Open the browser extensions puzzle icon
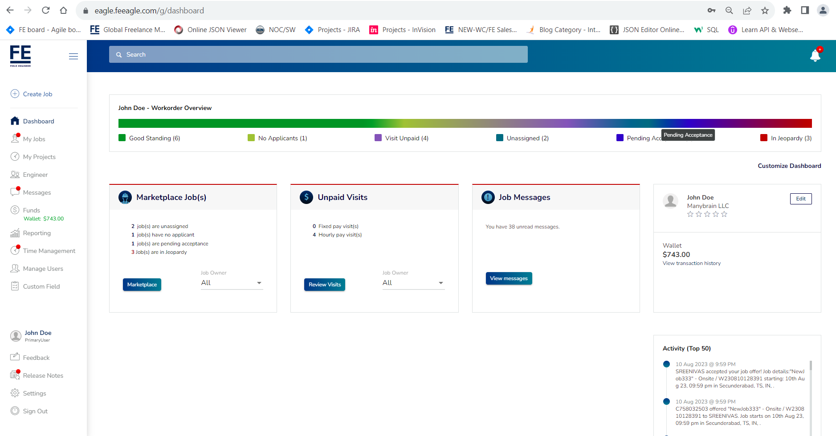The height and width of the screenshot is (436, 836). point(787,10)
